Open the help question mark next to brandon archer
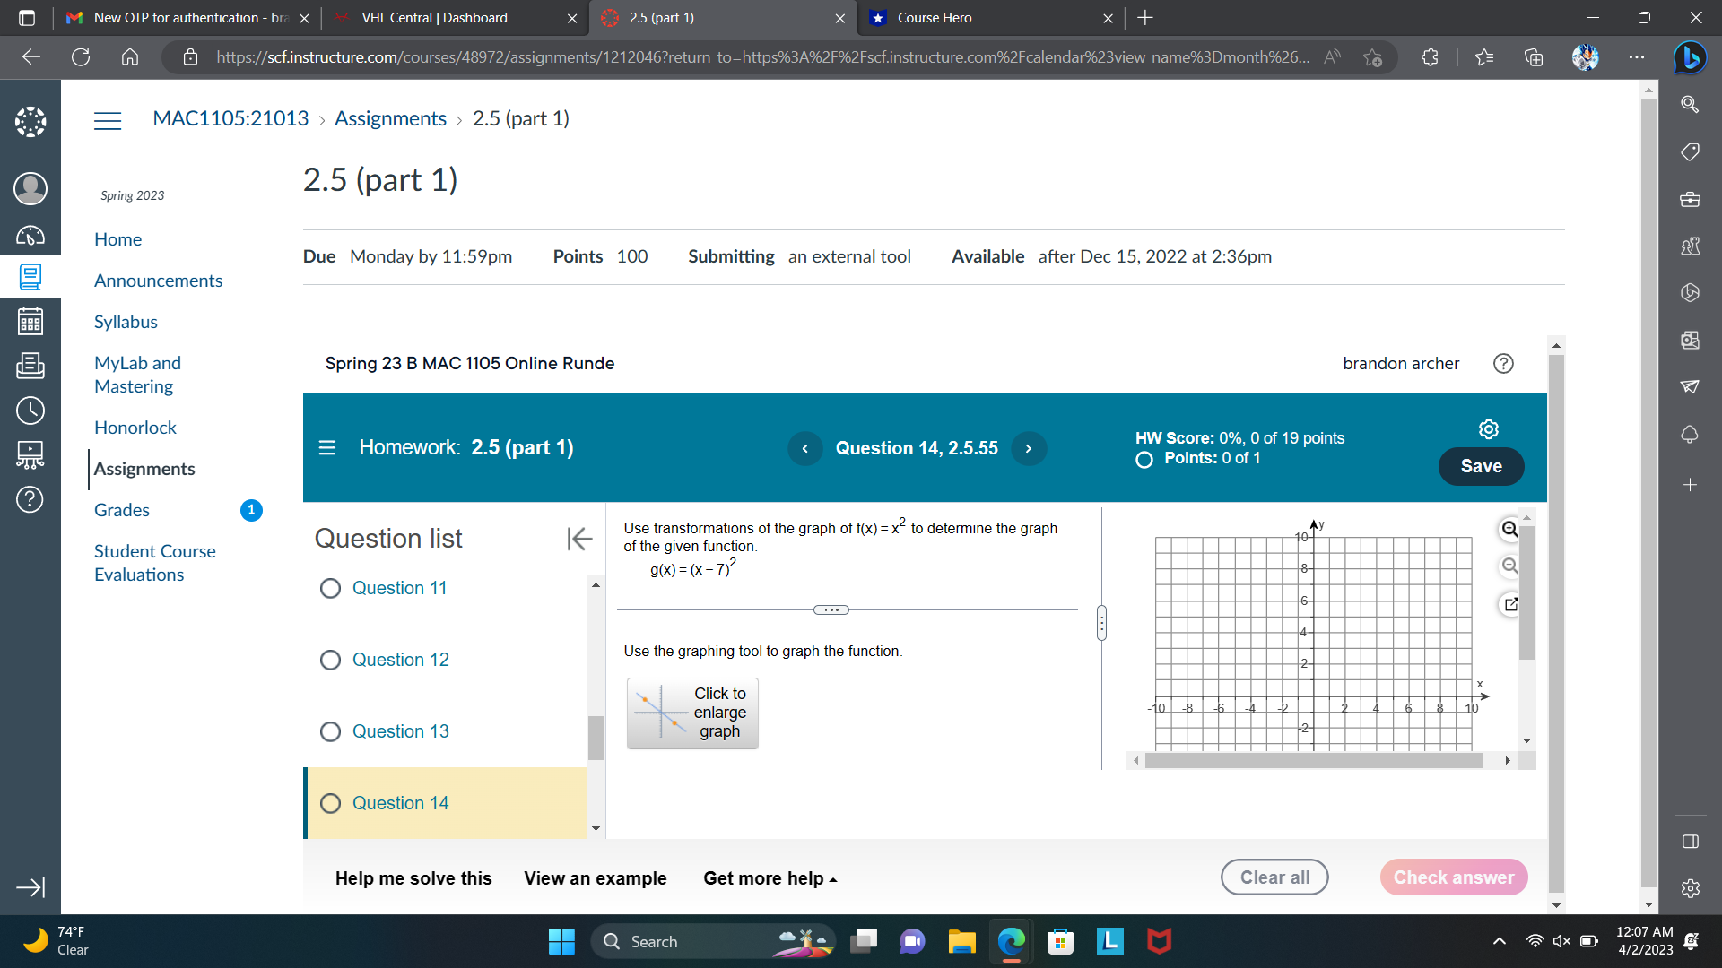The image size is (1722, 968). 1503,364
